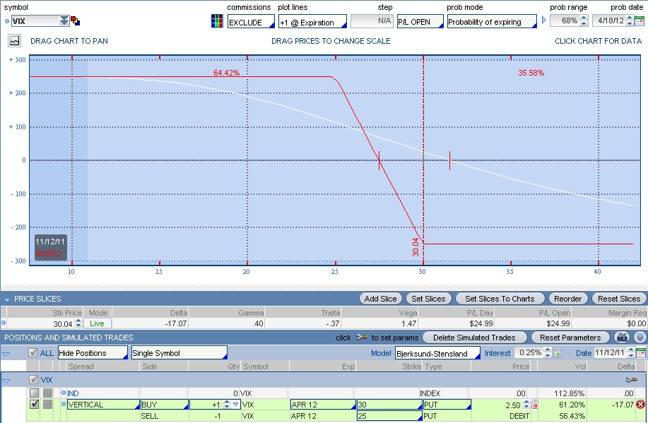This screenshot has height=423, width=648.
Task: Click the Reset Parameters button
Action: [570, 338]
